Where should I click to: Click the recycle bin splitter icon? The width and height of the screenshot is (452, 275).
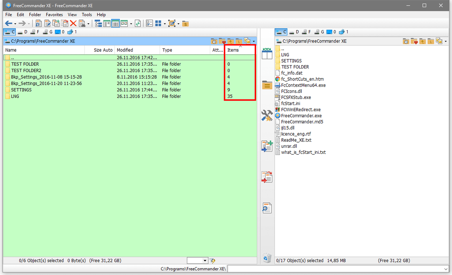(267, 257)
